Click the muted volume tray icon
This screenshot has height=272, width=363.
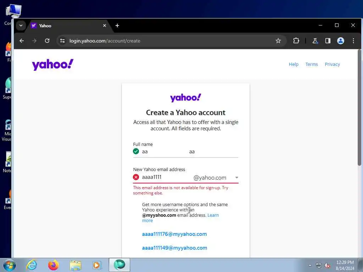pyautogui.click(x=327, y=266)
